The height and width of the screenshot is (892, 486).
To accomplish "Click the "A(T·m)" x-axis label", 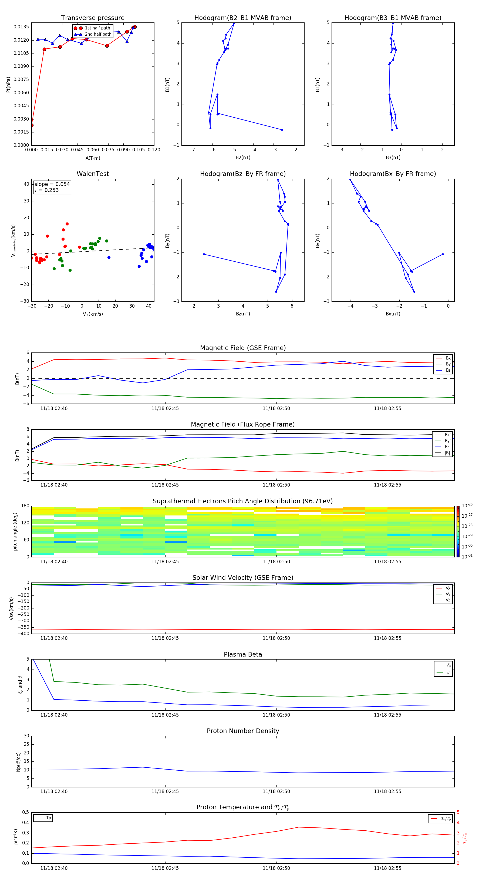I will [93, 158].
